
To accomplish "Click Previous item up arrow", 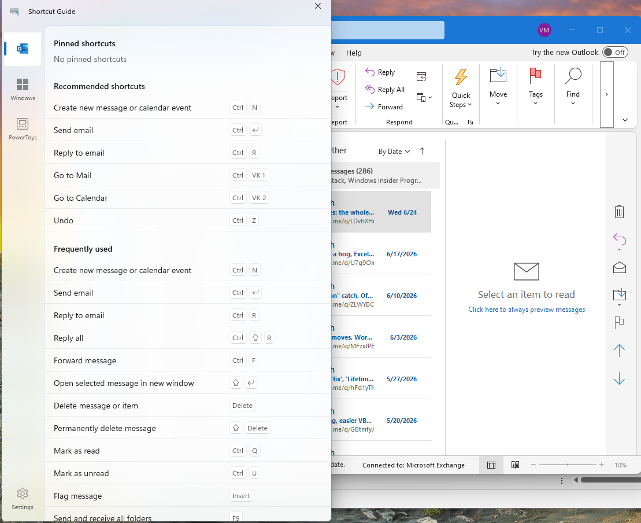I will pyautogui.click(x=620, y=350).
